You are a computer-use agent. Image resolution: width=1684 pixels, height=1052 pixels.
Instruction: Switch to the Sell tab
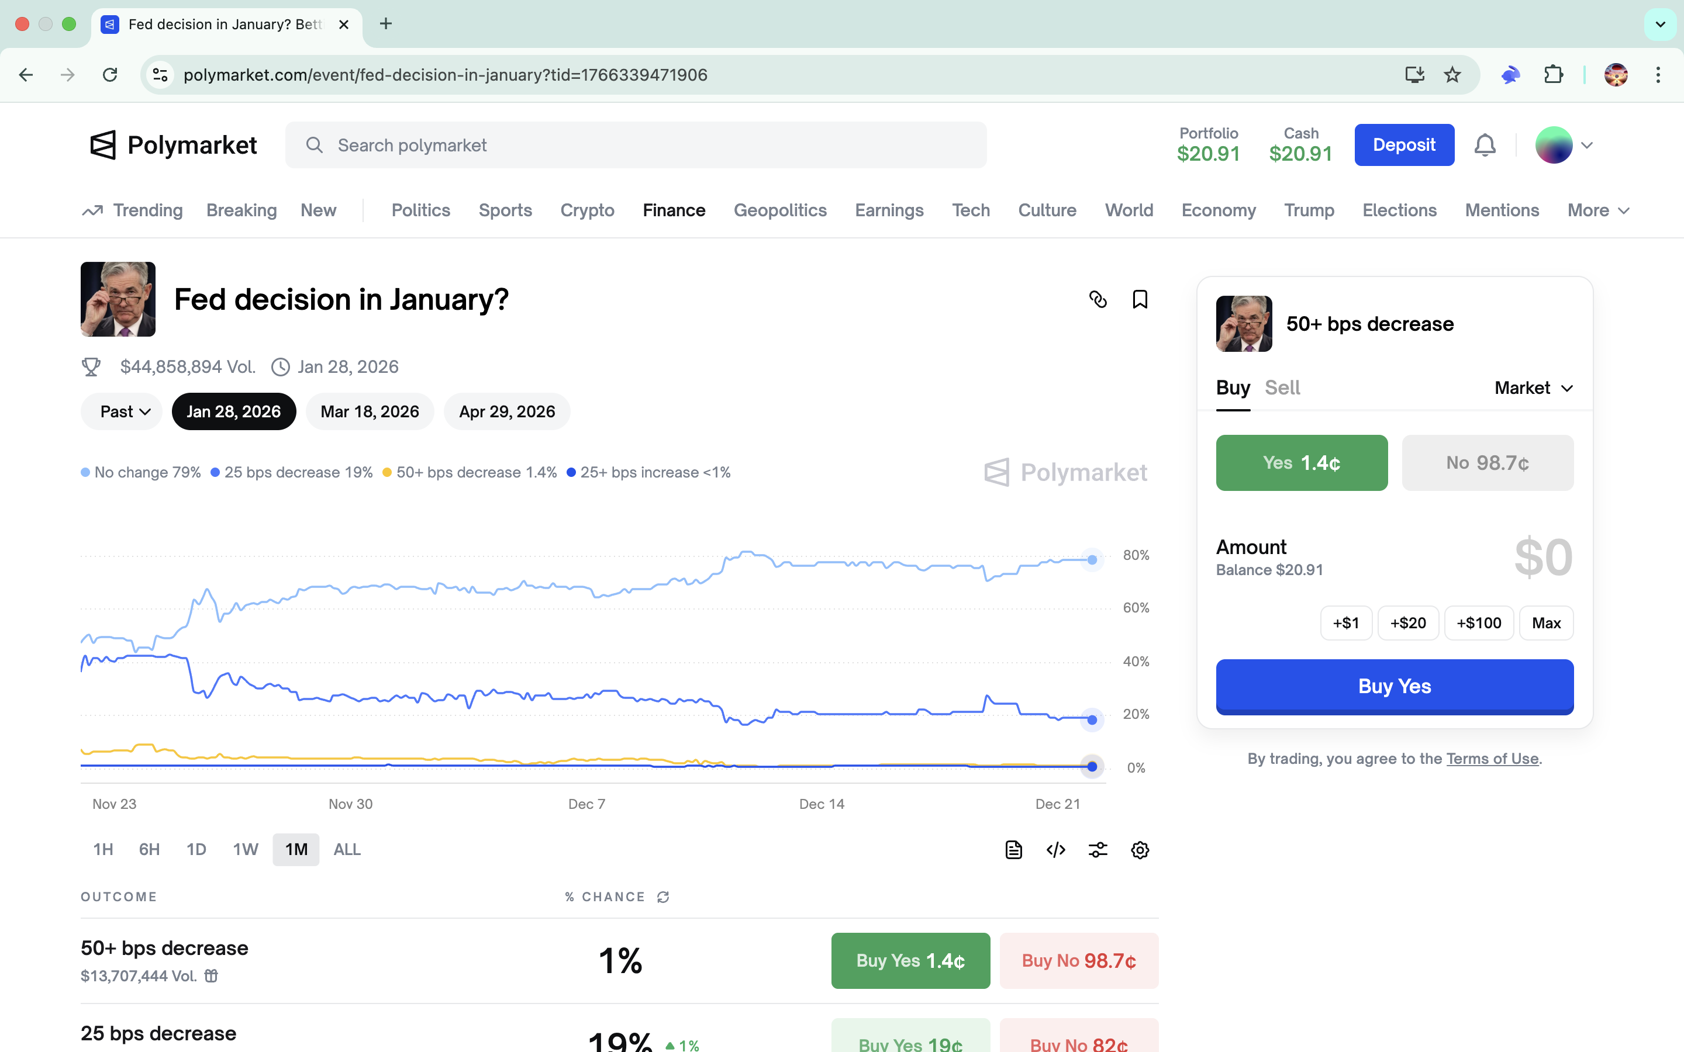[x=1282, y=387]
